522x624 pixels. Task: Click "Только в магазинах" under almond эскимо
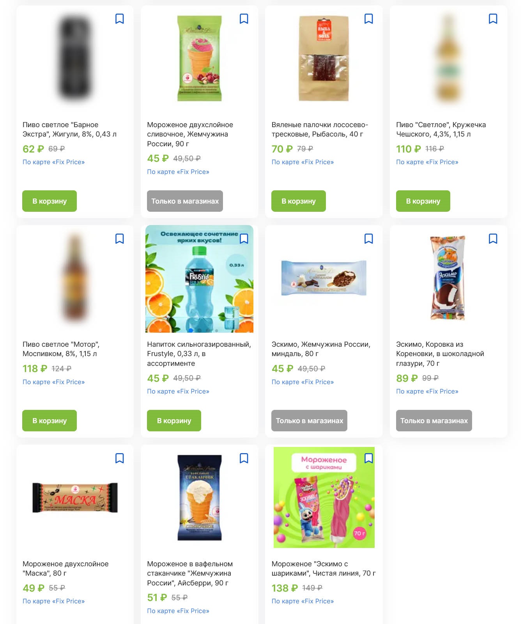point(310,421)
